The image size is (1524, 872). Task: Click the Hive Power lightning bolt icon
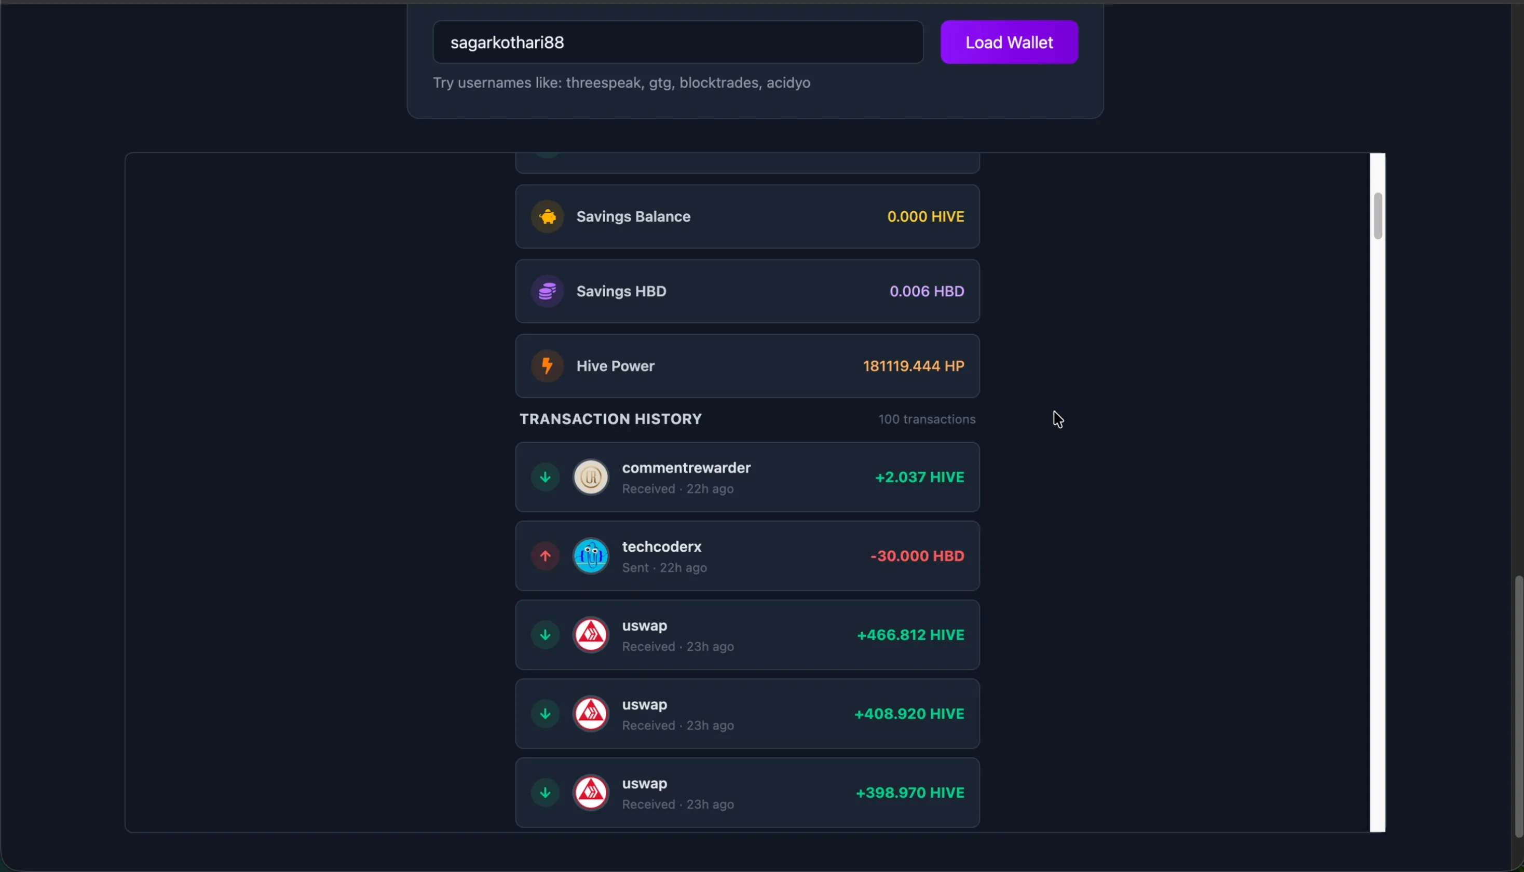coord(547,366)
